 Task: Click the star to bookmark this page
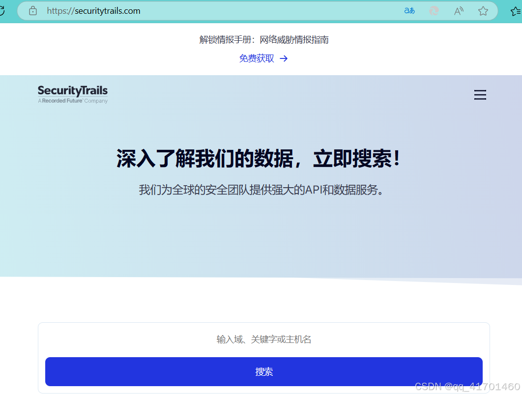point(483,10)
